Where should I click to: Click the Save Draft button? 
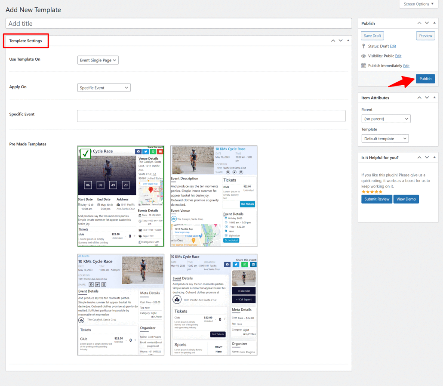click(372, 36)
